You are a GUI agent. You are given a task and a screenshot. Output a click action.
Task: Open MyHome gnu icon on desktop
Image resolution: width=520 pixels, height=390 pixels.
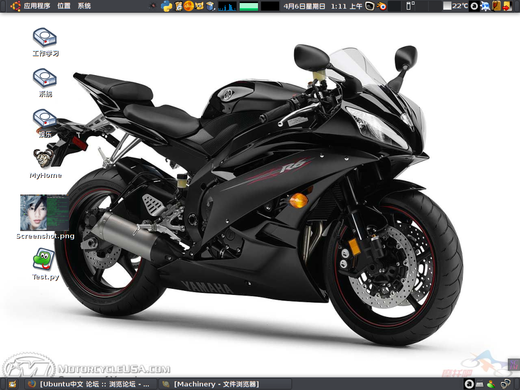point(45,164)
